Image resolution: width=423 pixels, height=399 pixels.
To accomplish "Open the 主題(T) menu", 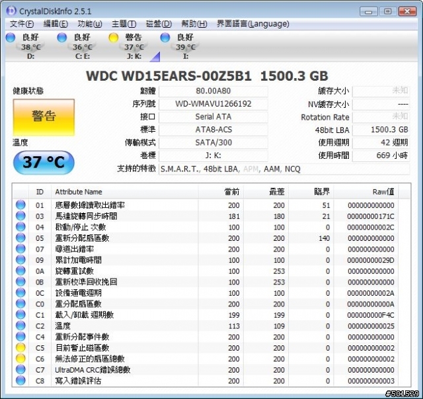I will coord(124,24).
